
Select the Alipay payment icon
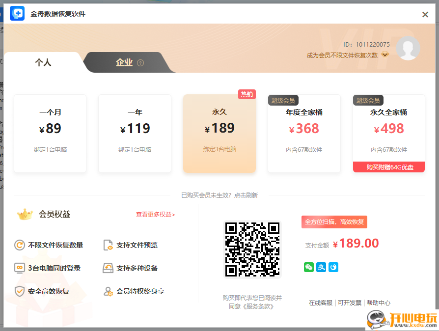coord(321,267)
